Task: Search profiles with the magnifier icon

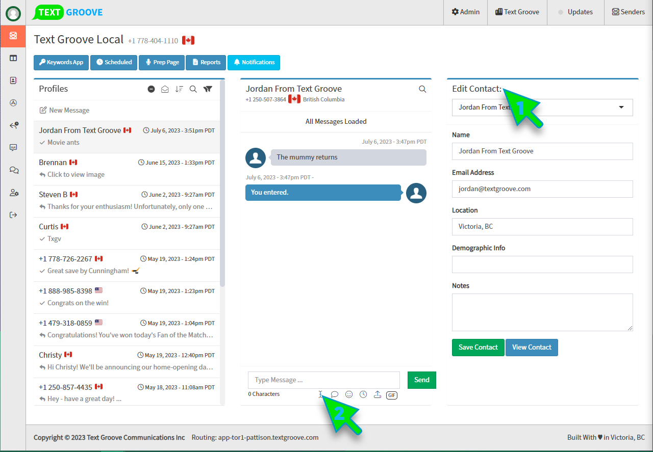Action: (x=193, y=89)
